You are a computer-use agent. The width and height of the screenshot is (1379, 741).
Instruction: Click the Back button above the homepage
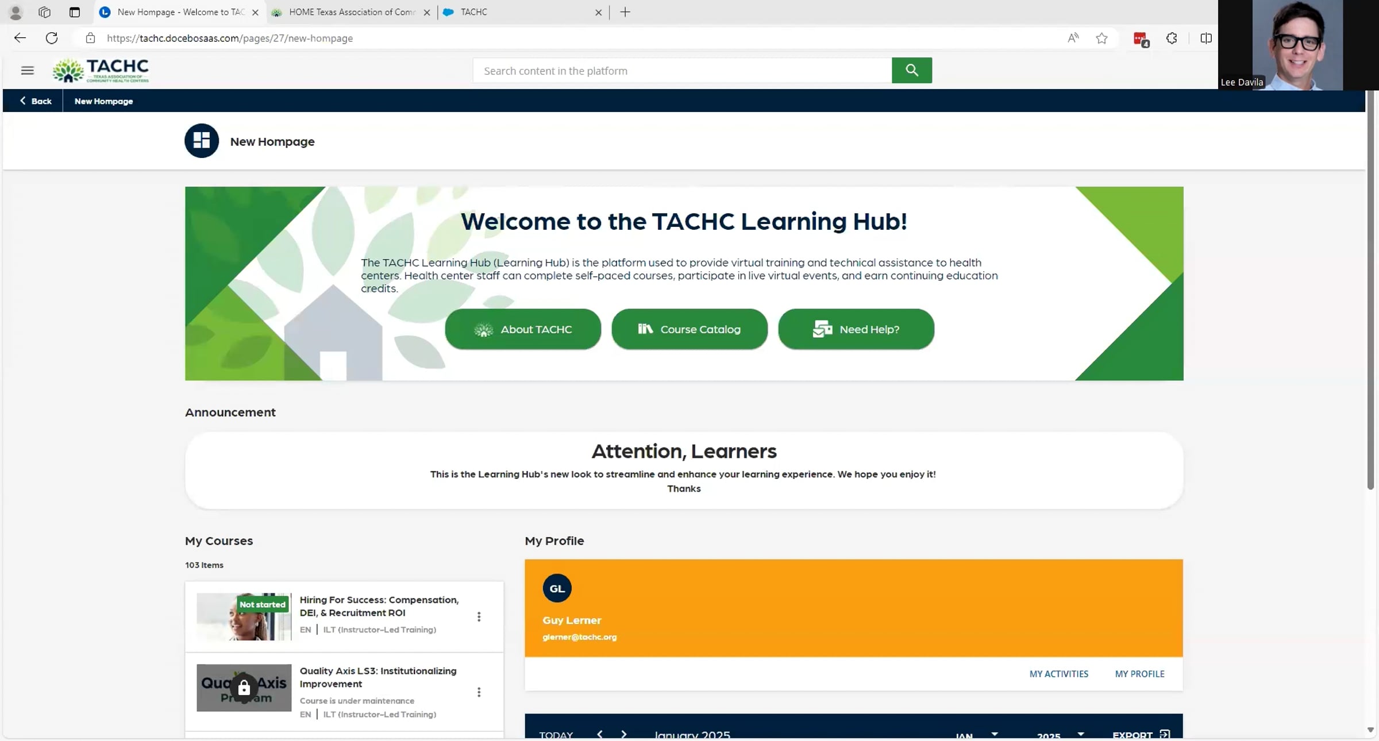(36, 101)
